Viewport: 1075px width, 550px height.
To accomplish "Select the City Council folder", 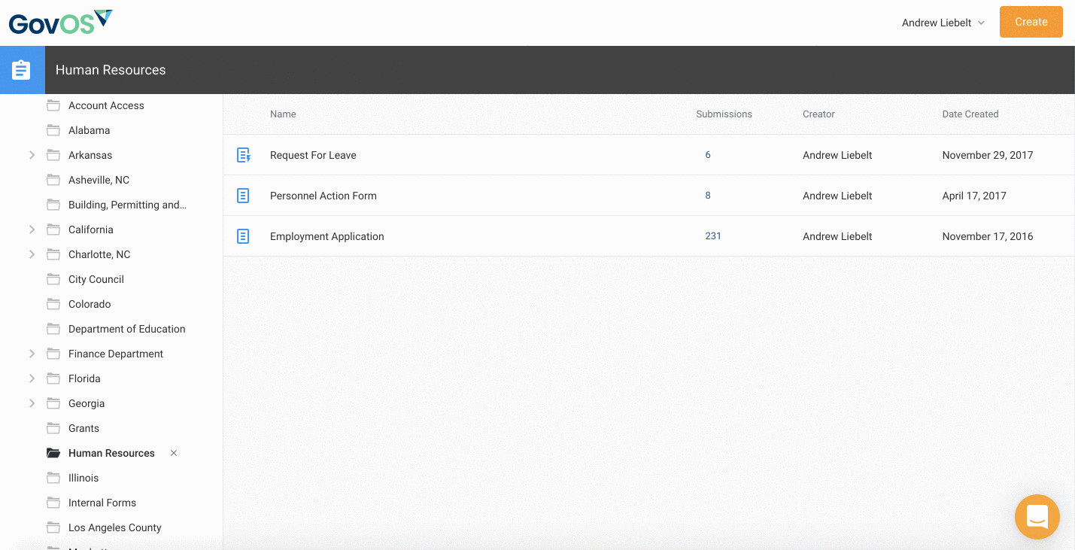I will tap(96, 279).
